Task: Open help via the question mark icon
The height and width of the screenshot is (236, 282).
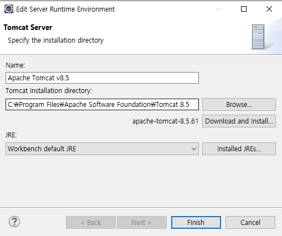Action: [14, 222]
